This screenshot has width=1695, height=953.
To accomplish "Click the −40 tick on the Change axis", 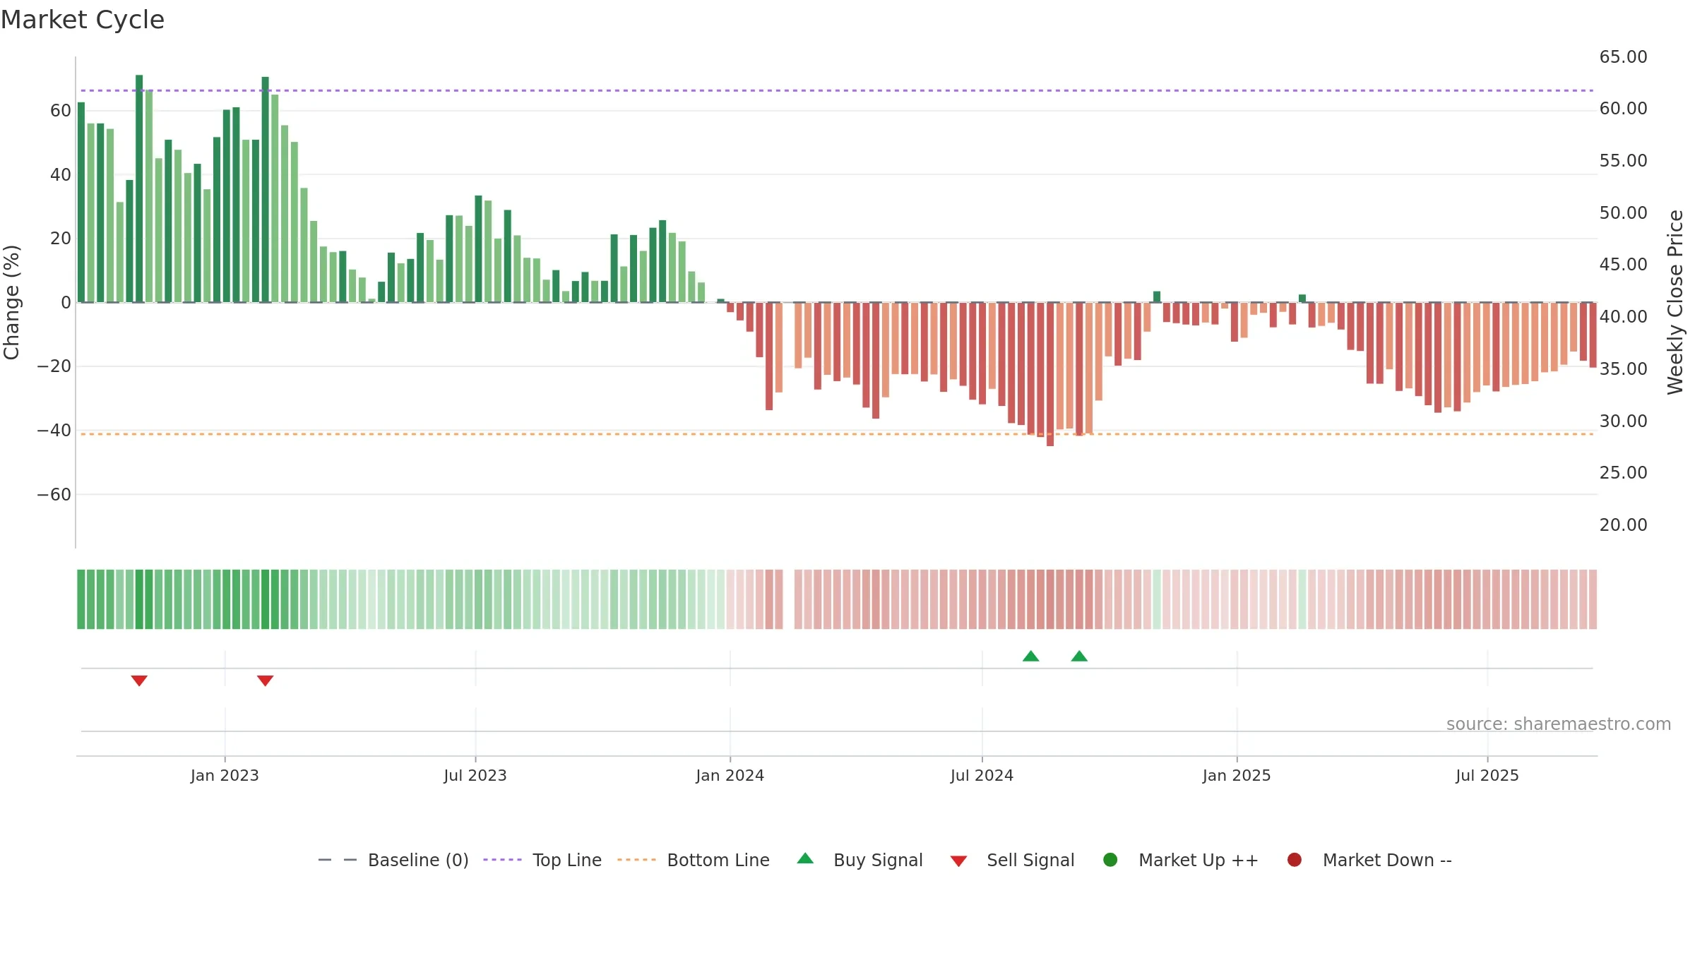I will click(54, 431).
